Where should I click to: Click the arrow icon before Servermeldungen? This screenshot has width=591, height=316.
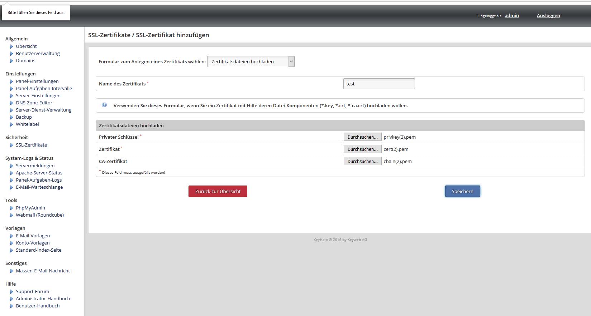pos(11,166)
